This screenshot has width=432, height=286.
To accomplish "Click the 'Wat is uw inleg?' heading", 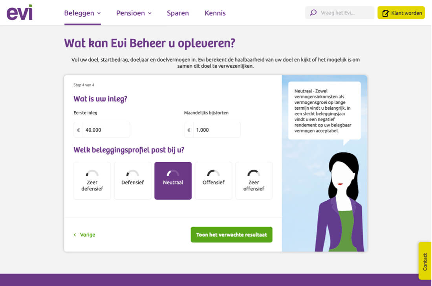I will pyautogui.click(x=100, y=99).
